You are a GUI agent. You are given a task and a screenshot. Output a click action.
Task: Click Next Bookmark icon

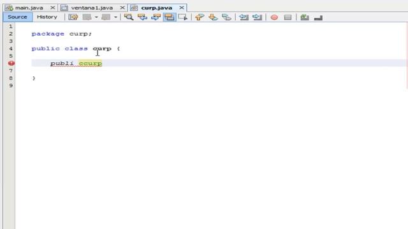tap(213, 17)
